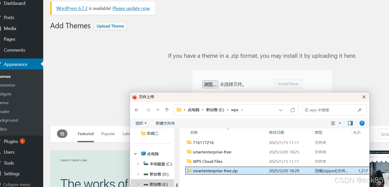Collapse the 此电脑 tree node
Viewport: 389px width, 187px height.
tap(135, 154)
